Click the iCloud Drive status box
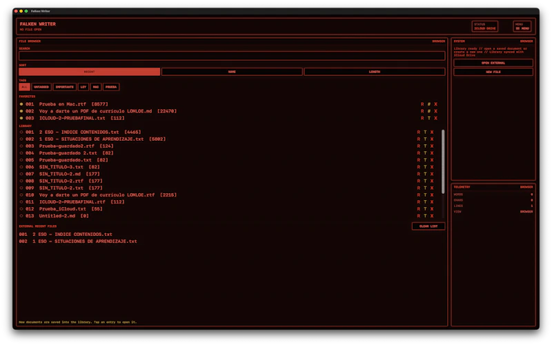 click(485, 26)
